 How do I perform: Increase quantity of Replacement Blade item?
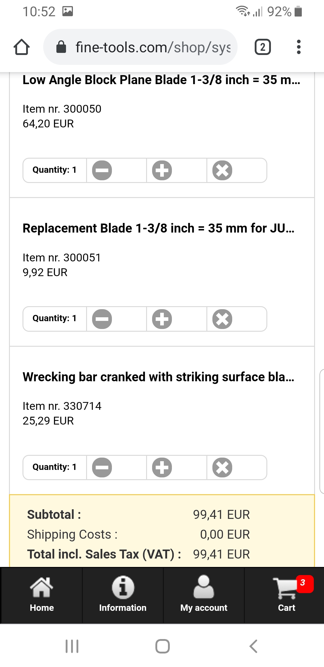point(162,319)
